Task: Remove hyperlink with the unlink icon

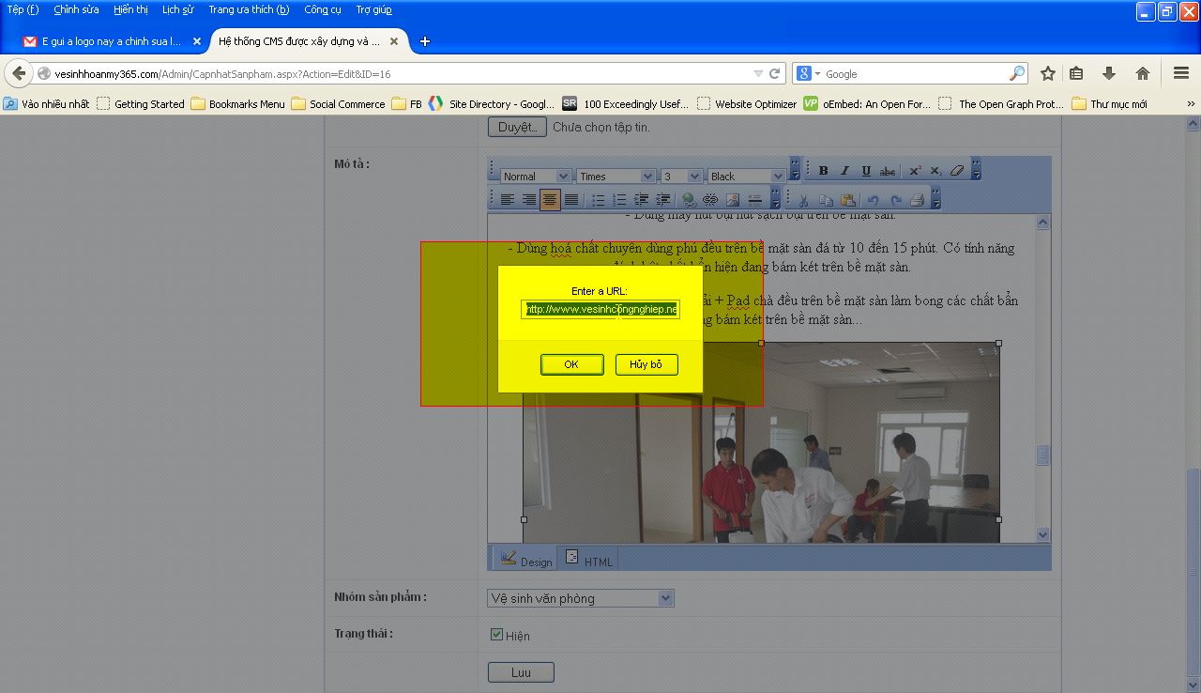Action: point(710,199)
